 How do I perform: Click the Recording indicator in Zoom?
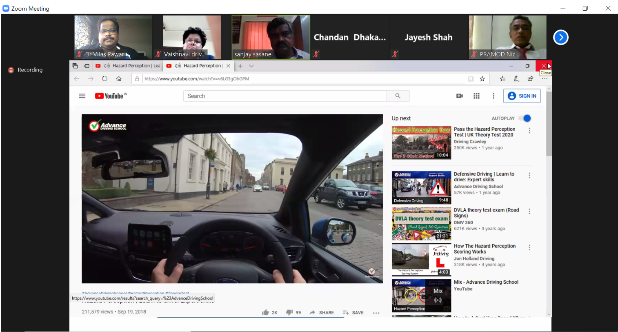[25, 70]
